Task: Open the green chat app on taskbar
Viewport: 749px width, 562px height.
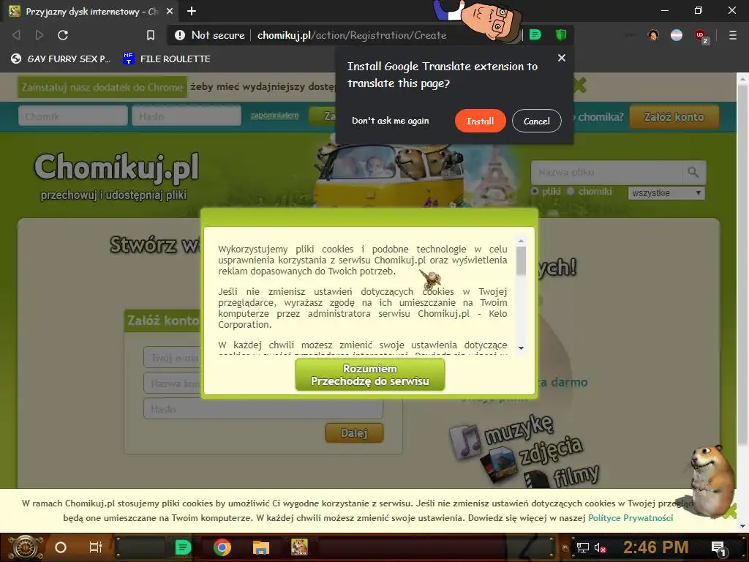Action: pos(183,547)
